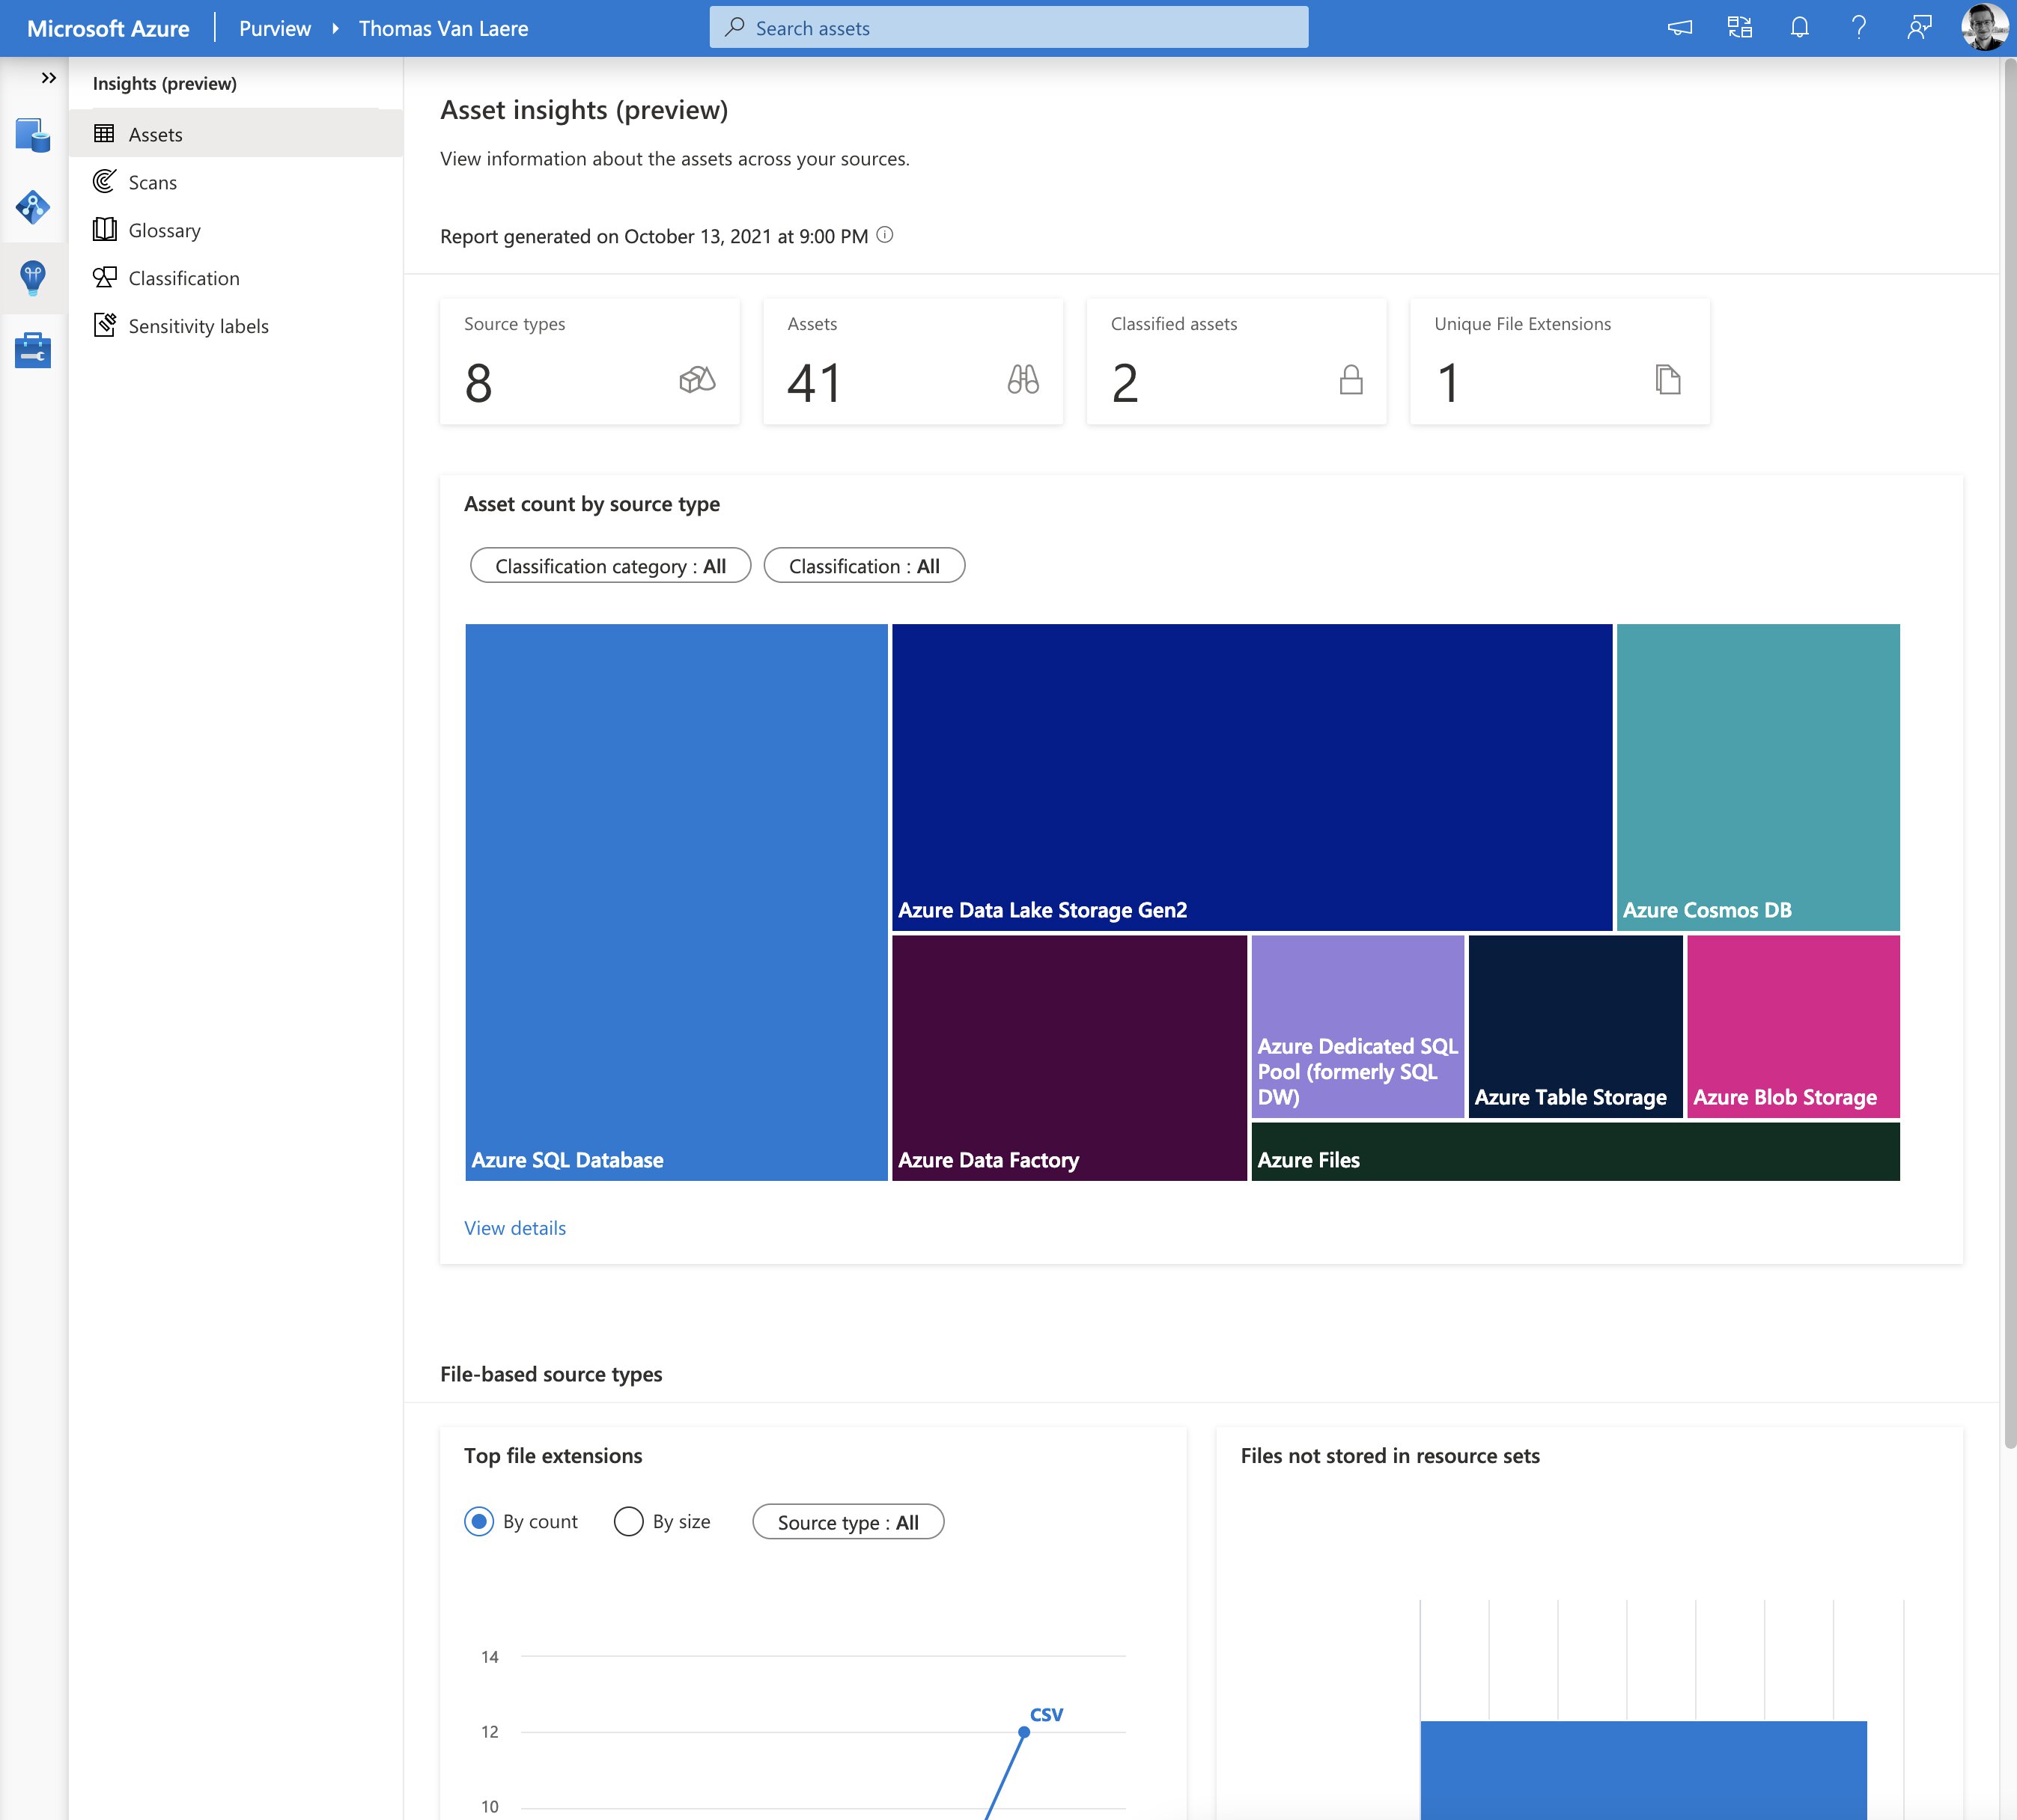Select Azure Data Lake Storage Gen2 tile
Image resolution: width=2017 pixels, height=1820 pixels.
click(x=1252, y=777)
